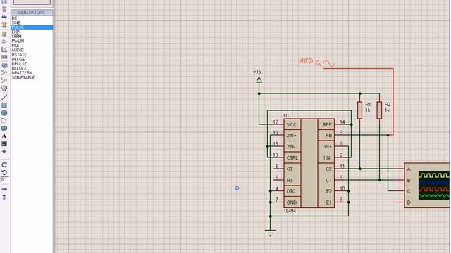Click the RT pin 6 of TL494
The width and height of the screenshot is (451, 253).
pos(278,180)
